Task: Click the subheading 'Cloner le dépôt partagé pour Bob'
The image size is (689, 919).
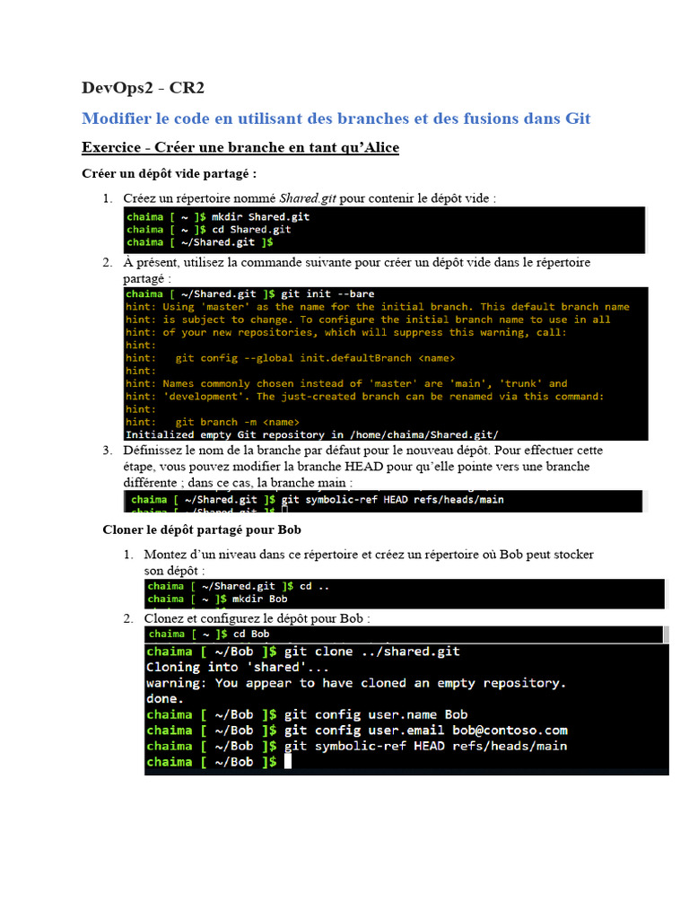Action: pyautogui.click(x=202, y=530)
